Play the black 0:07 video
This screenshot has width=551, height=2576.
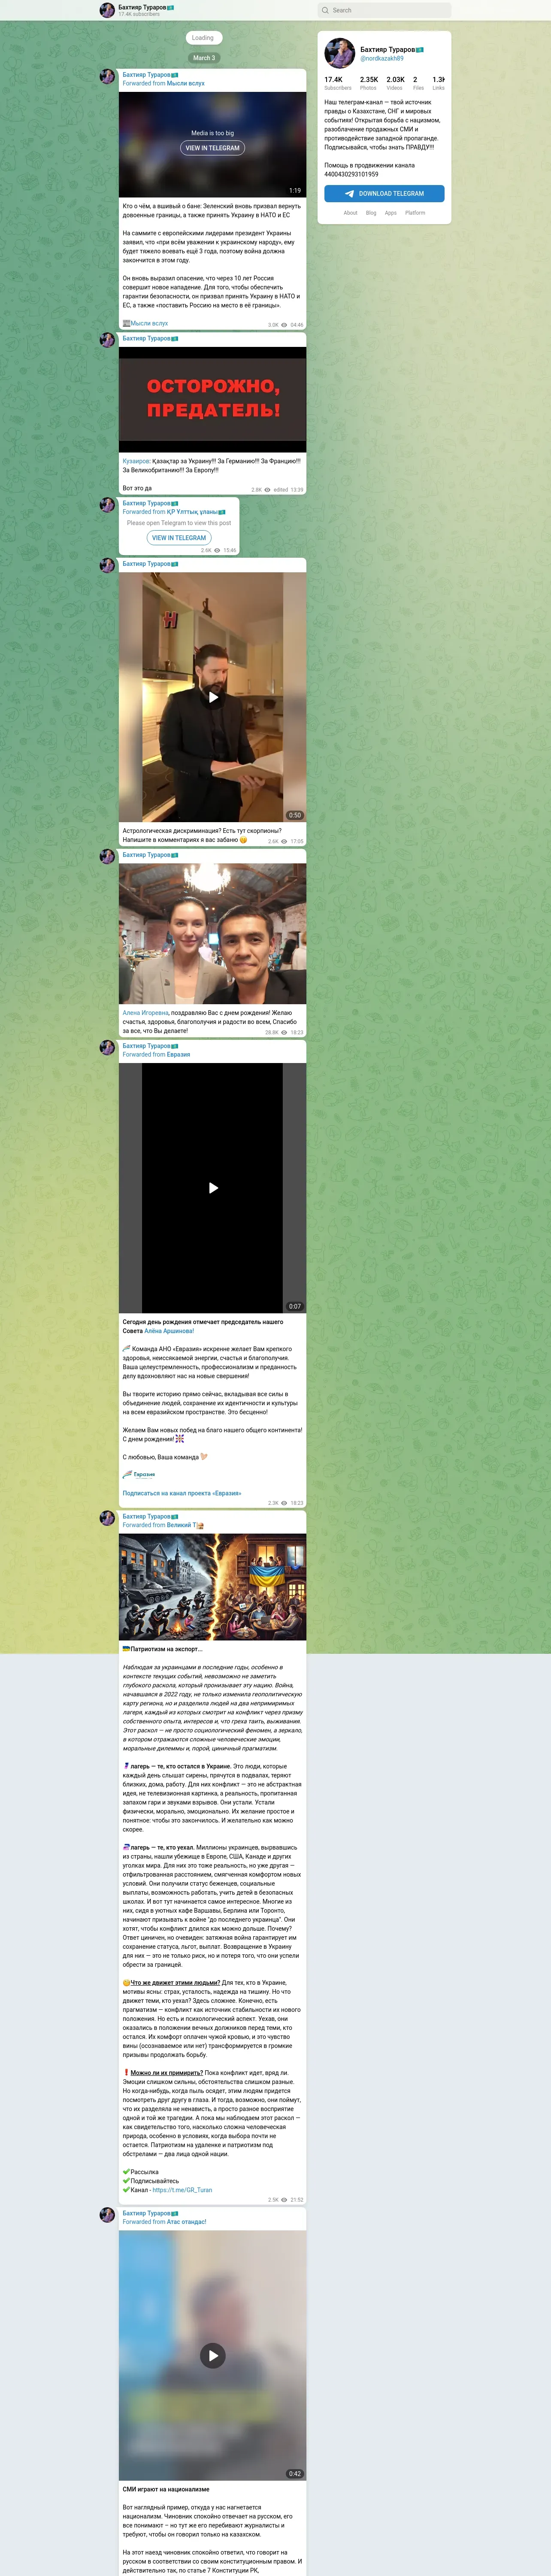pyautogui.click(x=212, y=1187)
